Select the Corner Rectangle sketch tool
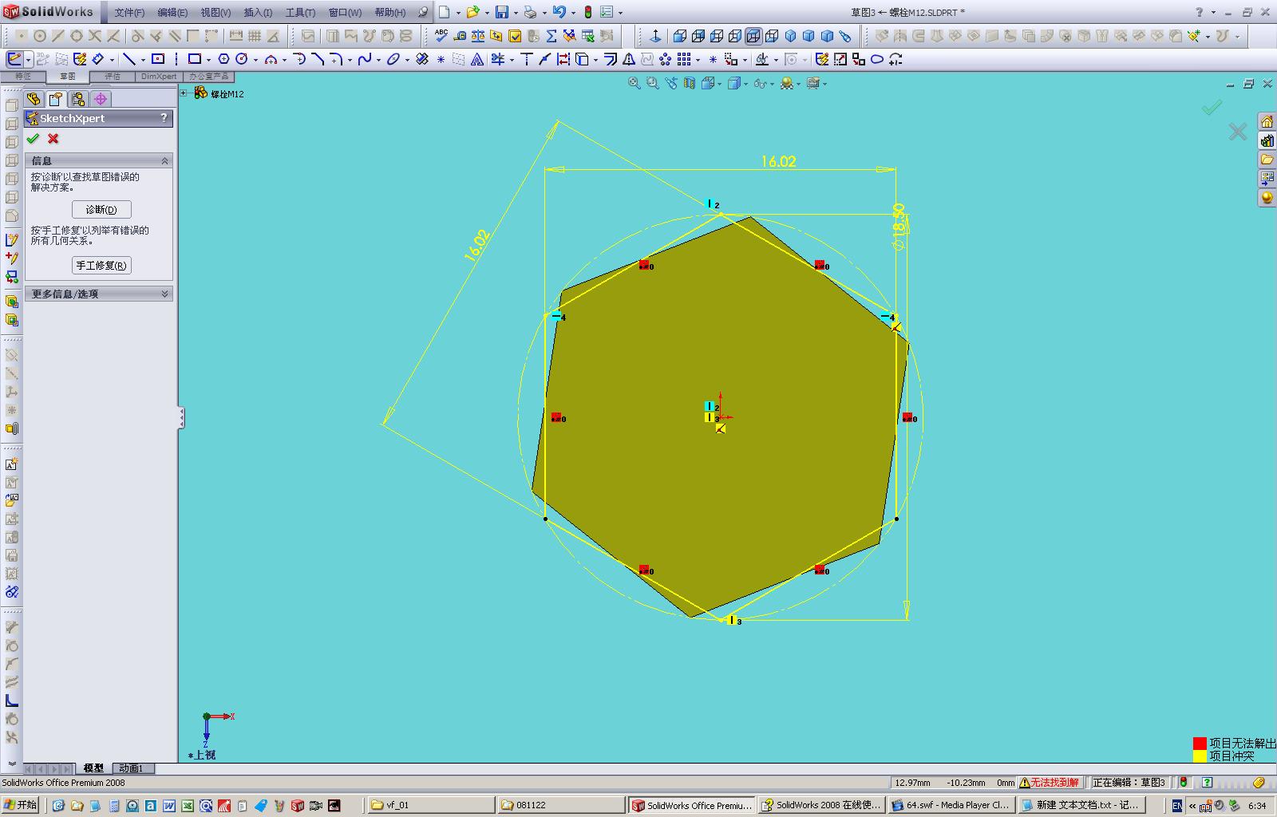Viewport: 1277px width, 817px height. [x=194, y=59]
